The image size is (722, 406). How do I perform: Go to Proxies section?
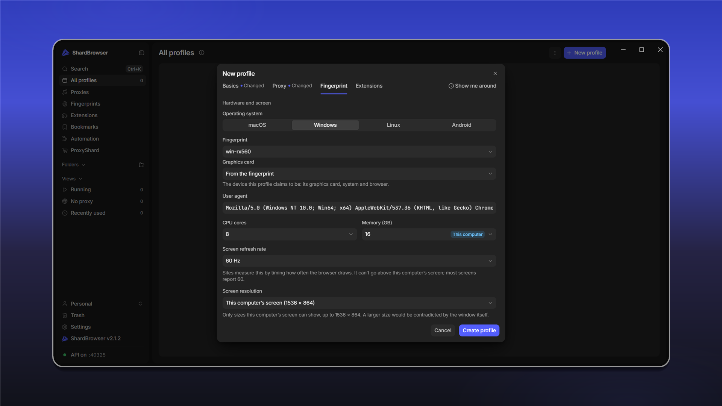102,92
